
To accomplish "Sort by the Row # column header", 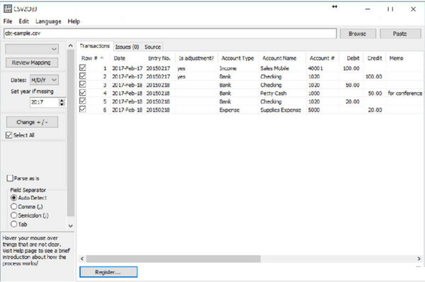I will pos(93,58).
